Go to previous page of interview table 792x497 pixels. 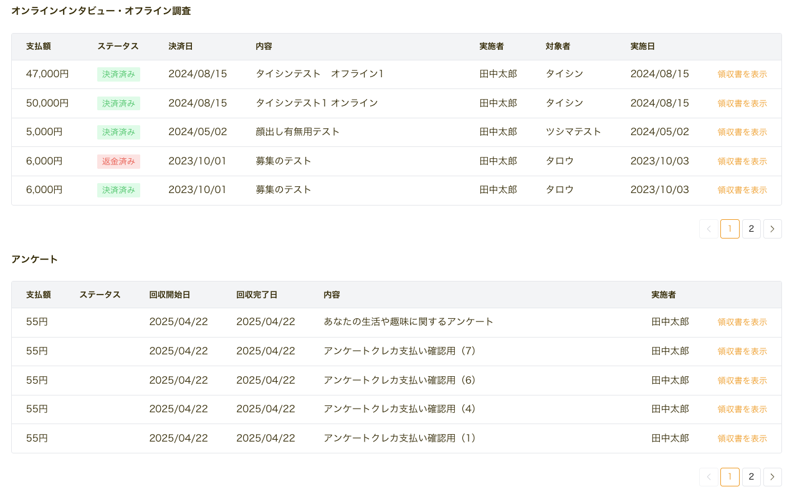point(709,229)
